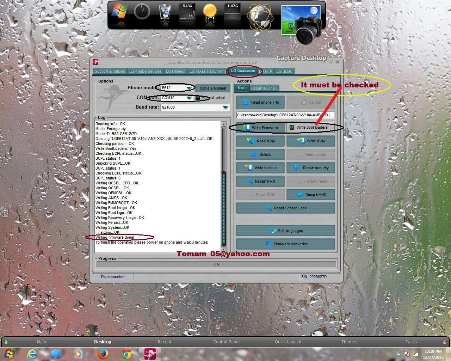Click the firmware file path field
The width and height of the screenshot is (451, 361).
(283, 115)
